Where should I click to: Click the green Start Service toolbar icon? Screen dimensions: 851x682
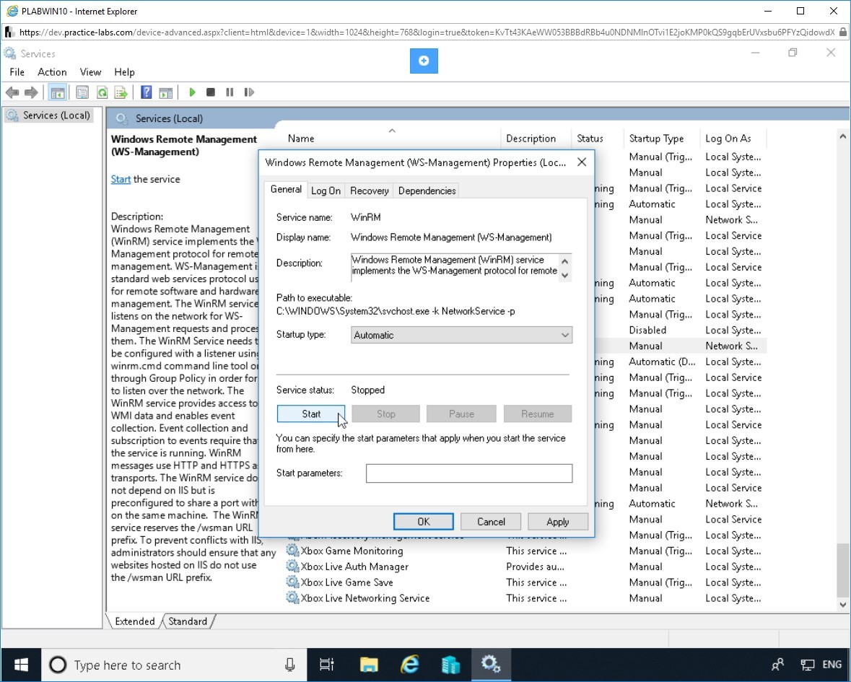coord(191,92)
